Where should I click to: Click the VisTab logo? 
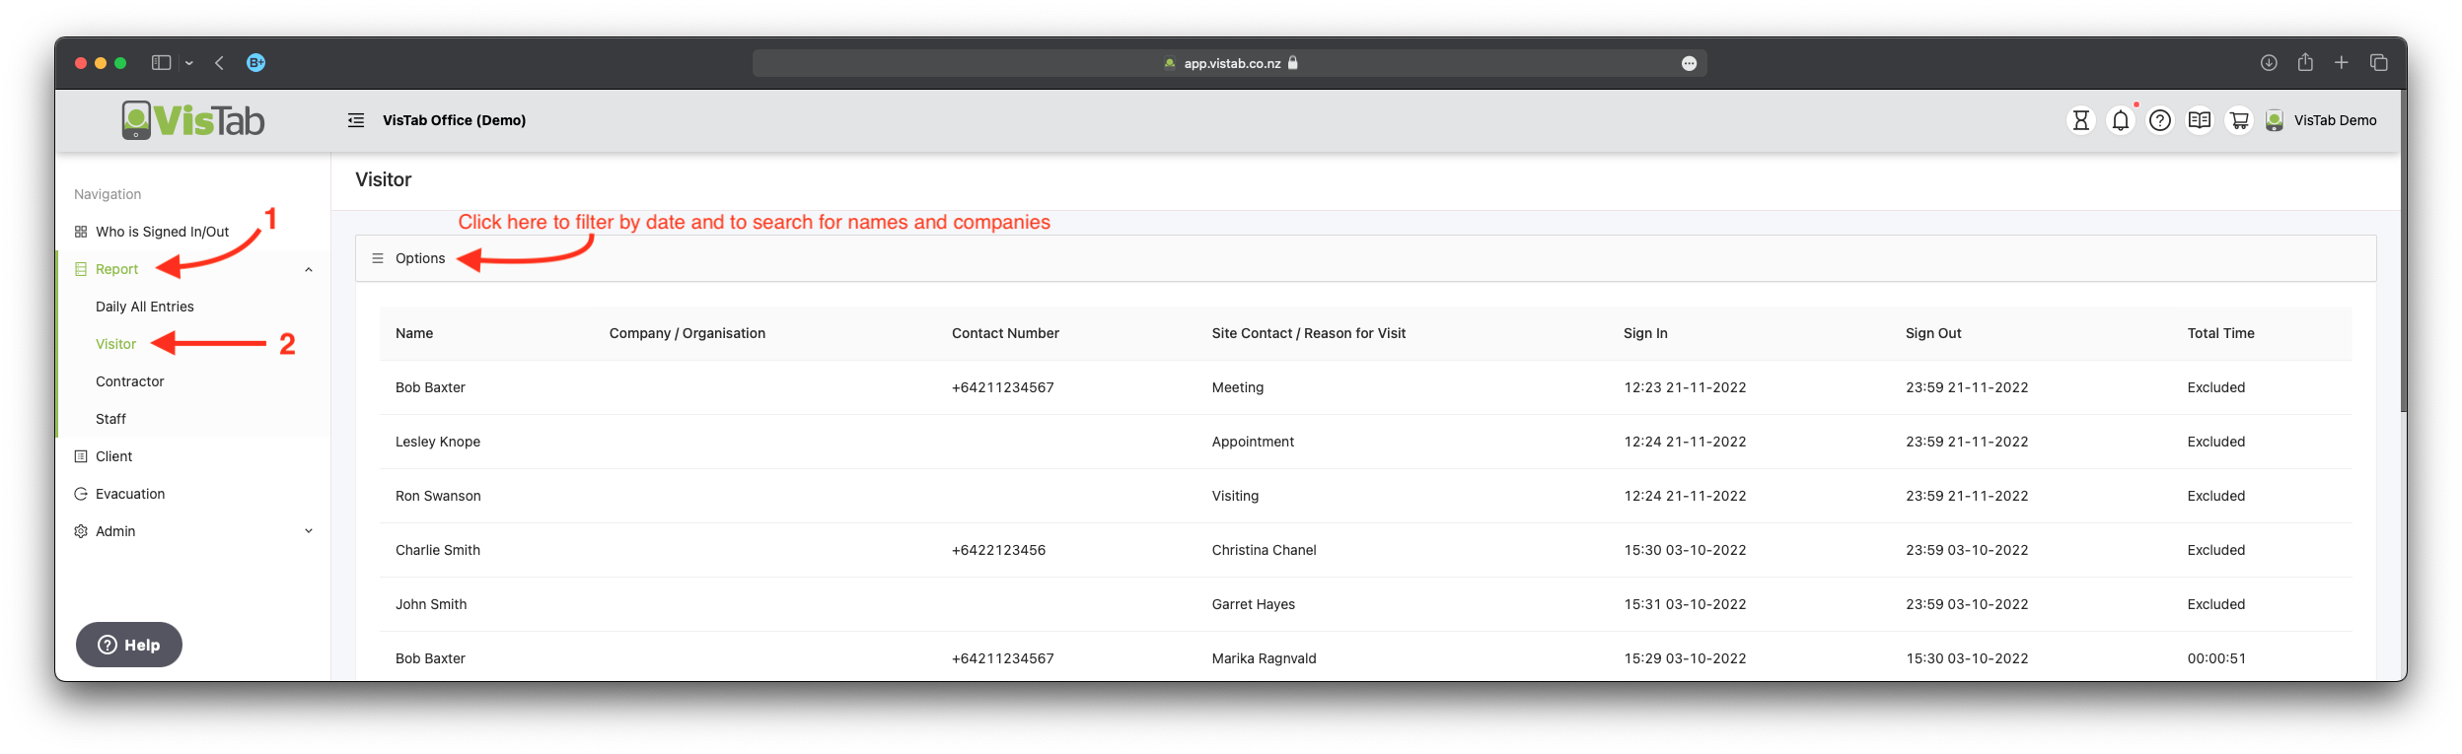193,120
